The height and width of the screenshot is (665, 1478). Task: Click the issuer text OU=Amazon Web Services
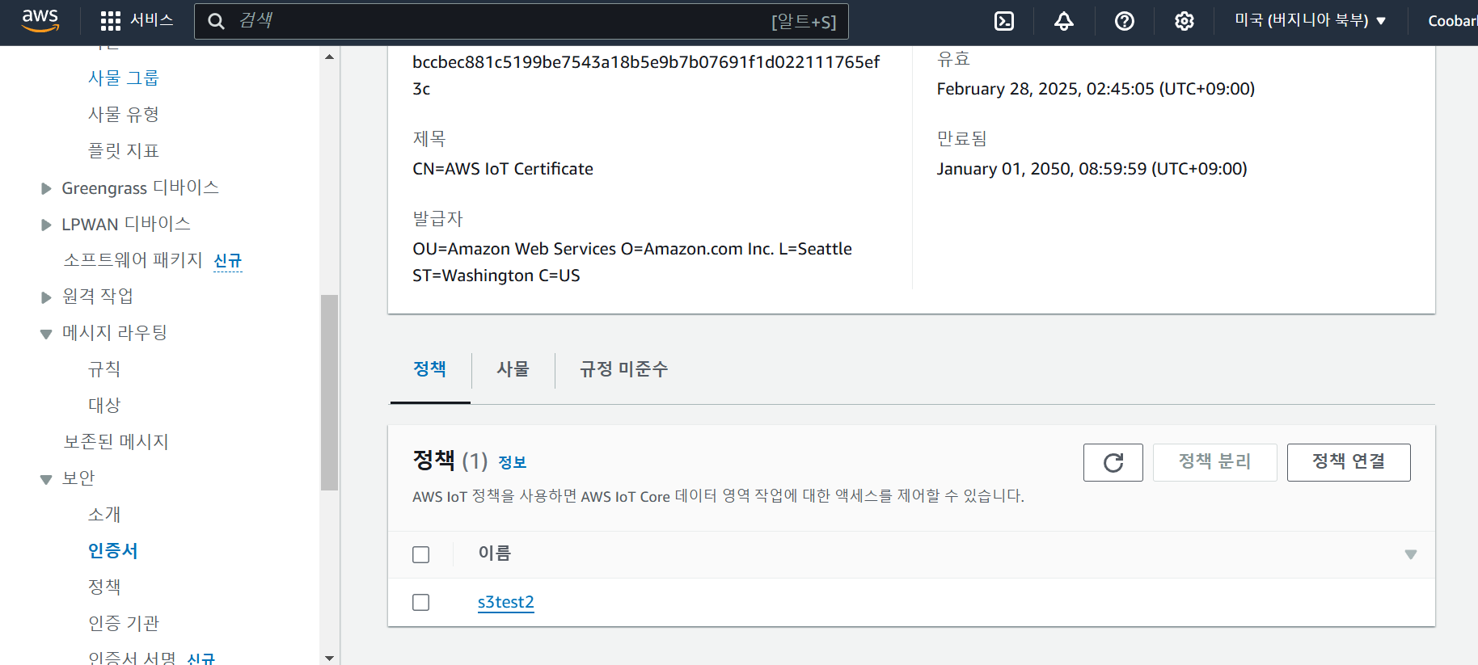pos(632,262)
